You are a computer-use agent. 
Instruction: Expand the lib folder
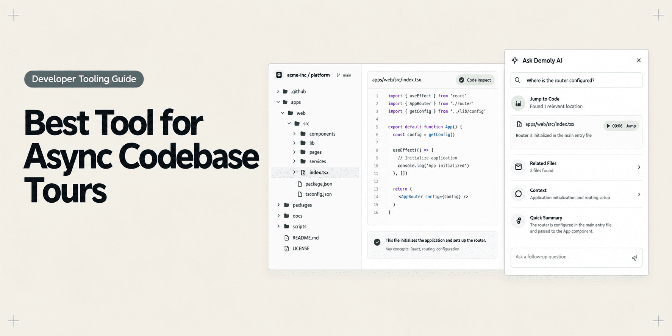pos(294,143)
